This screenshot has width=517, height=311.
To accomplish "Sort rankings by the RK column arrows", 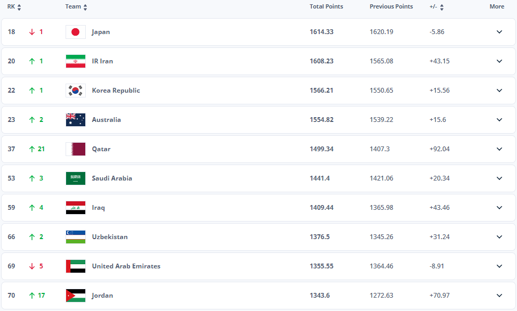I will coord(19,7).
